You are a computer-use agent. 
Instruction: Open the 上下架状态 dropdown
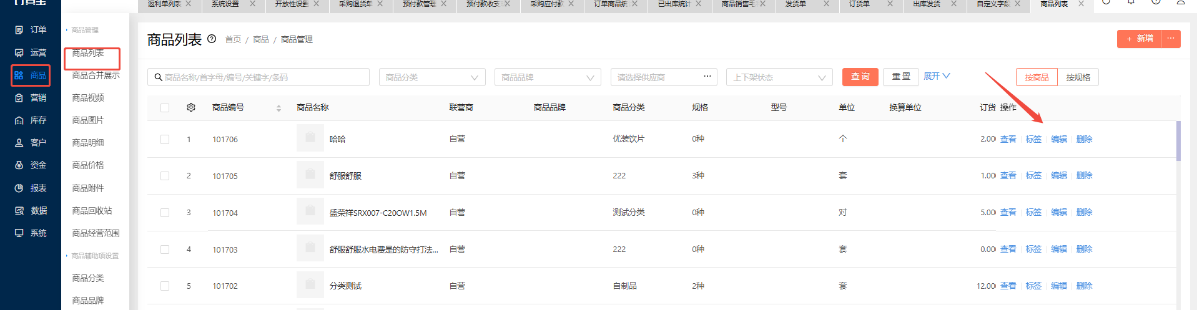pyautogui.click(x=779, y=77)
